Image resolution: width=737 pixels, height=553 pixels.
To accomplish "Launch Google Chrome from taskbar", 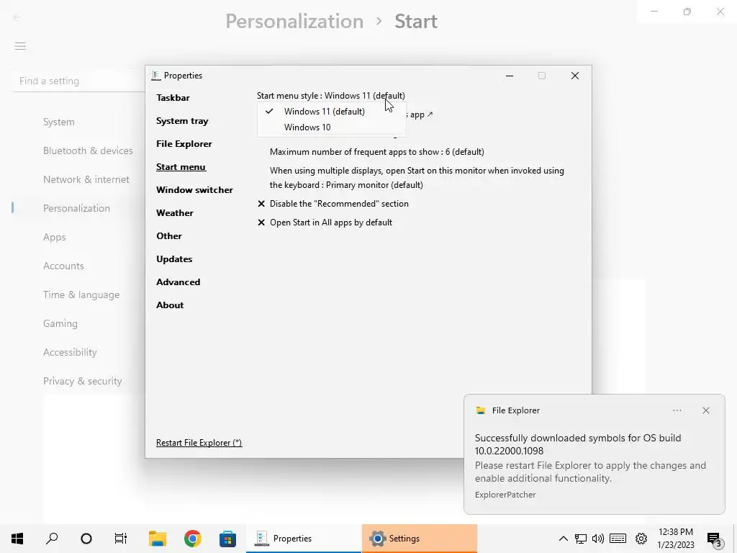I will click(193, 539).
